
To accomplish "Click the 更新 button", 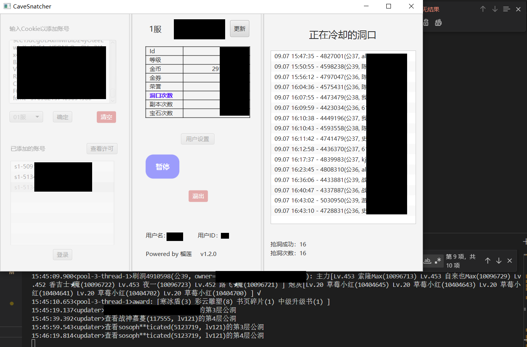I will [x=240, y=29].
